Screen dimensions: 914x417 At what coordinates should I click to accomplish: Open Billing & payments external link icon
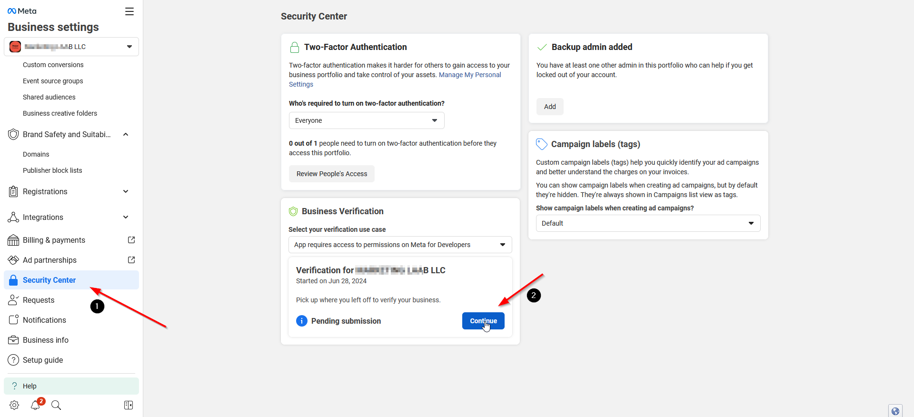point(131,240)
